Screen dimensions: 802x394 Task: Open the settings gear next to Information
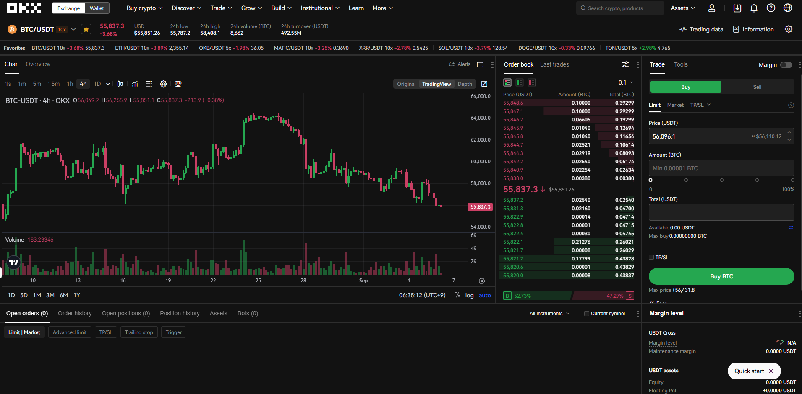point(789,29)
